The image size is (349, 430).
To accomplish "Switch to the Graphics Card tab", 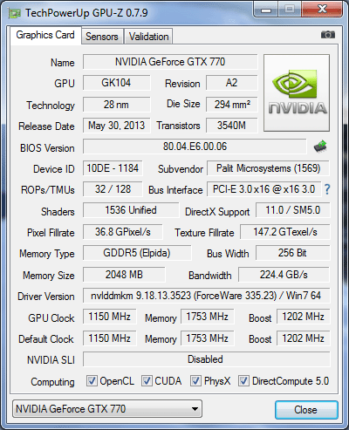I will coord(45,35).
